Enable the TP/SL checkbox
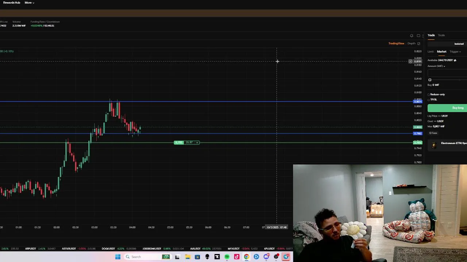 coord(429,100)
